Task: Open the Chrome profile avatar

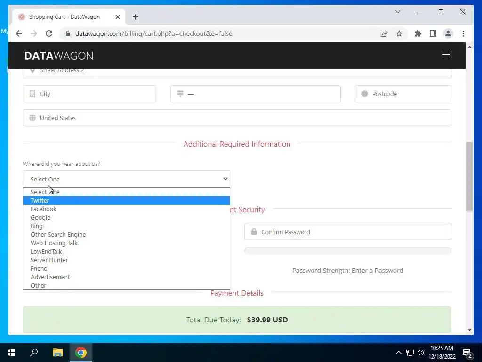Action: tap(448, 33)
